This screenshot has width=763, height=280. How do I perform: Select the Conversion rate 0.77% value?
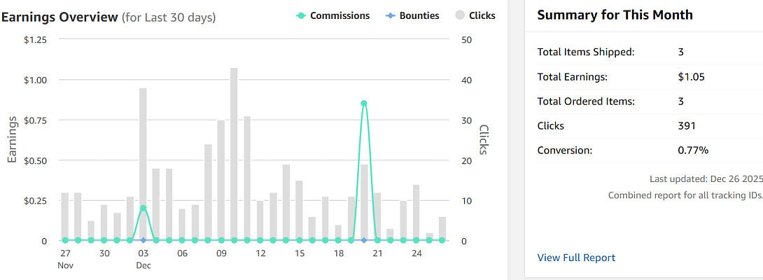point(693,150)
